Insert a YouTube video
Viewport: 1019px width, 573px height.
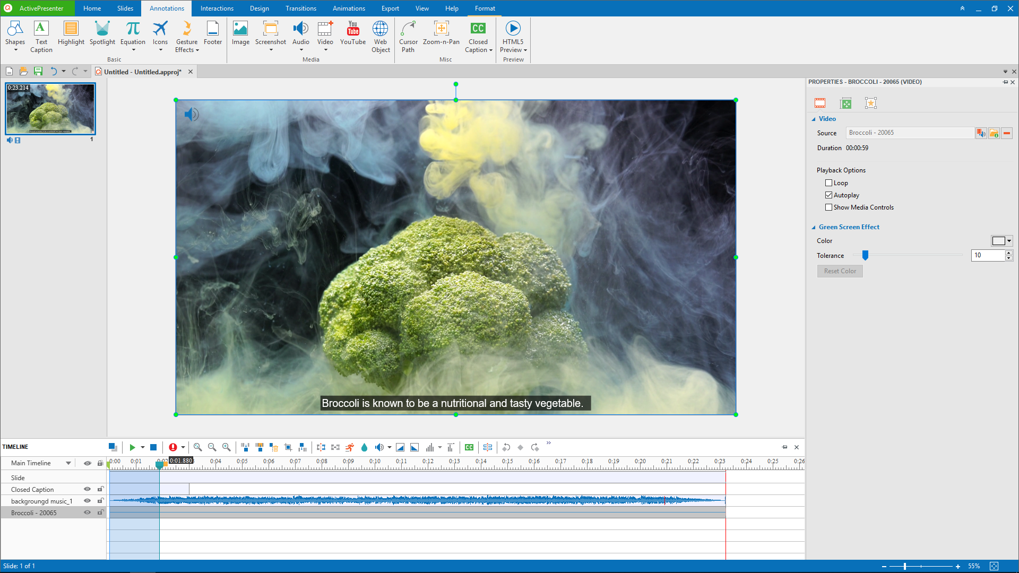(352, 36)
